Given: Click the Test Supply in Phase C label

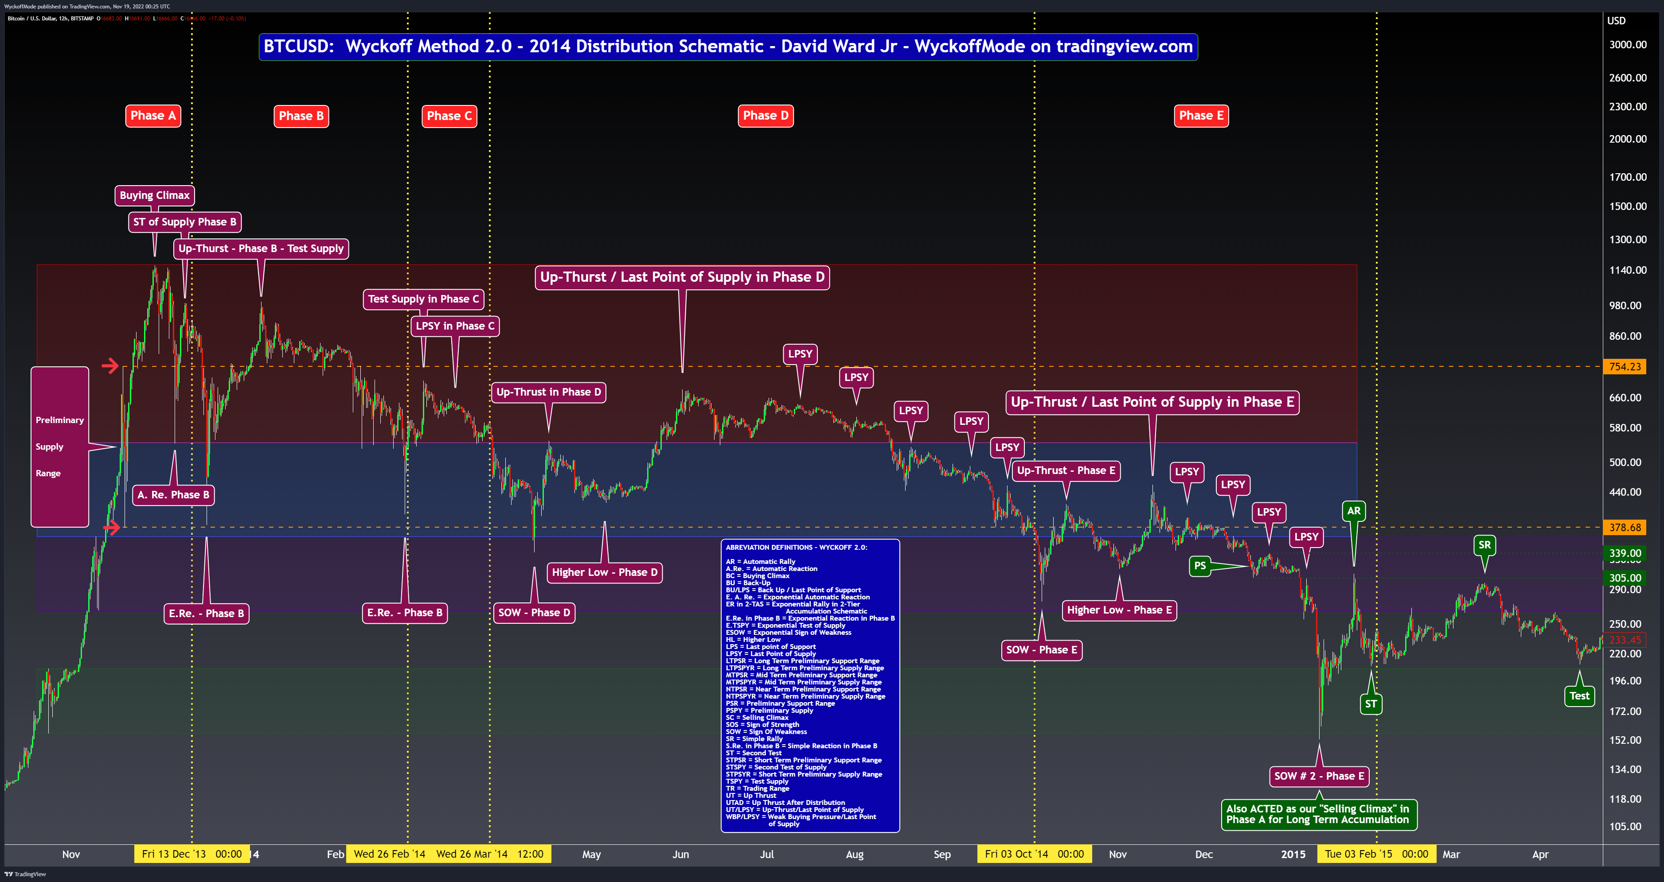Looking at the screenshot, I should (424, 299).
